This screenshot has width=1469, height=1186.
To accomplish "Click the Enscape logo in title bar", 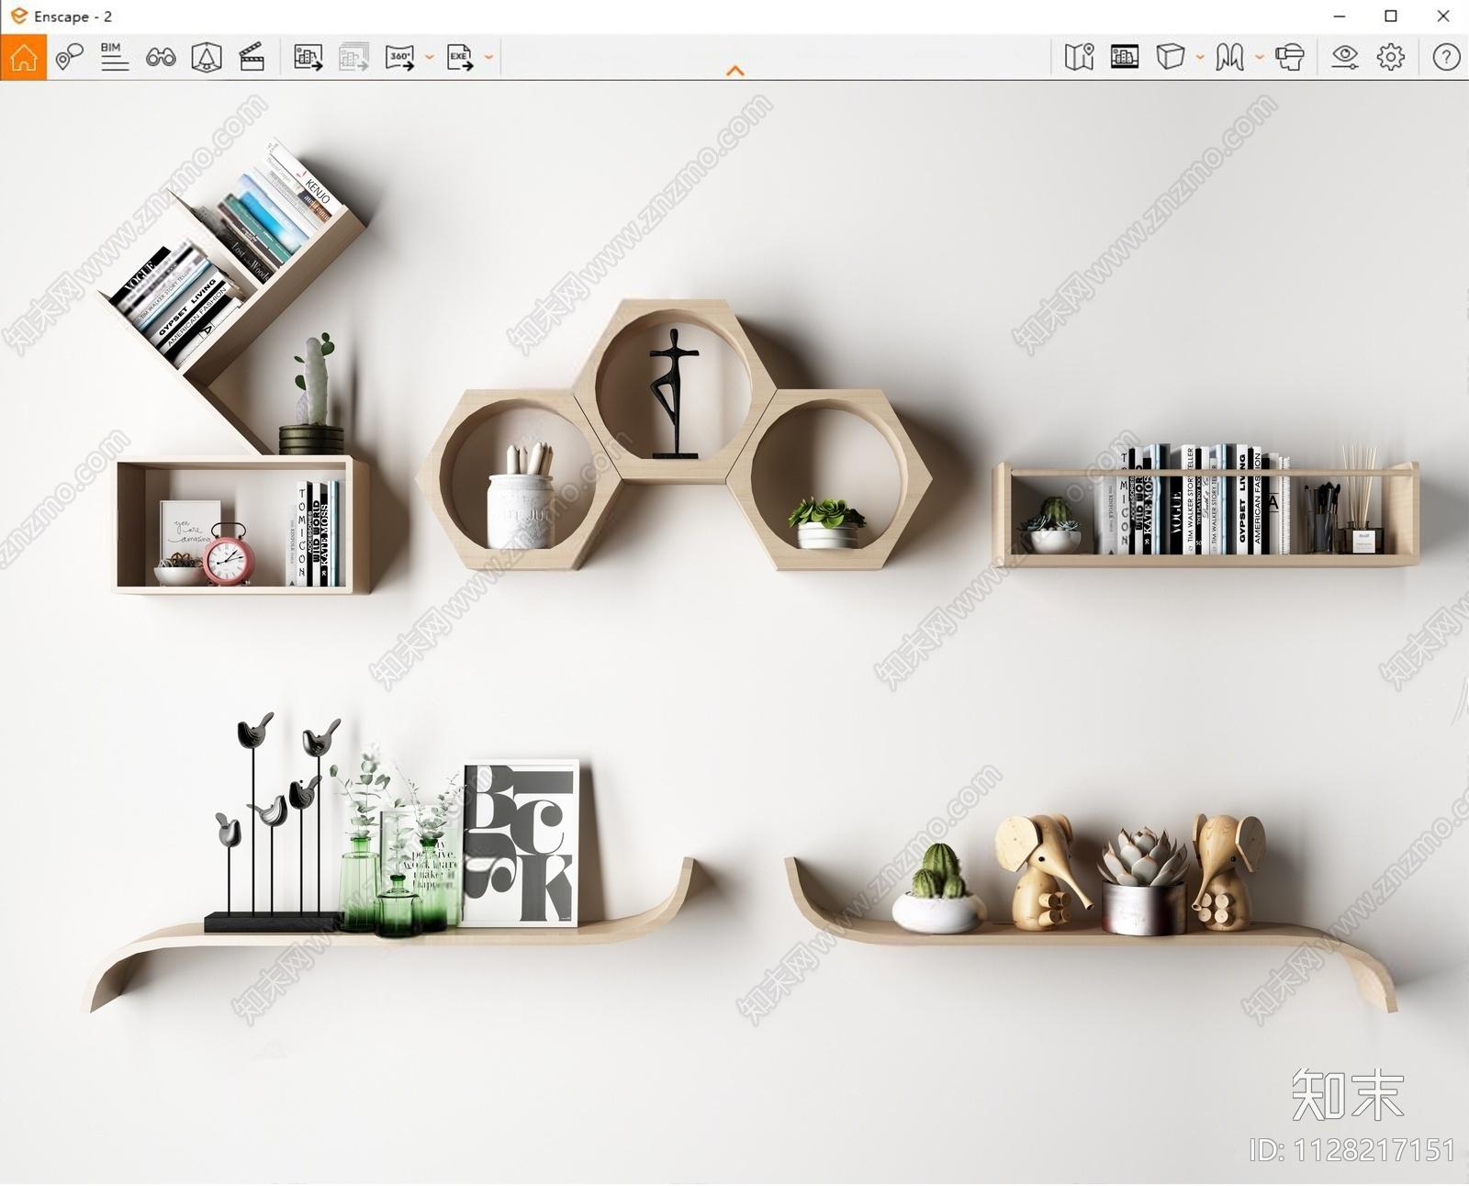I will coord(18,16).
